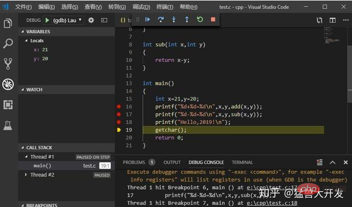Open the Test beaker view
The width and height of the screenshot is (352, 207).
(x=8, y=125)
